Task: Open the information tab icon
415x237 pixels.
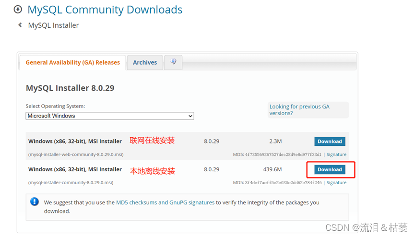Action: (173, 62)
